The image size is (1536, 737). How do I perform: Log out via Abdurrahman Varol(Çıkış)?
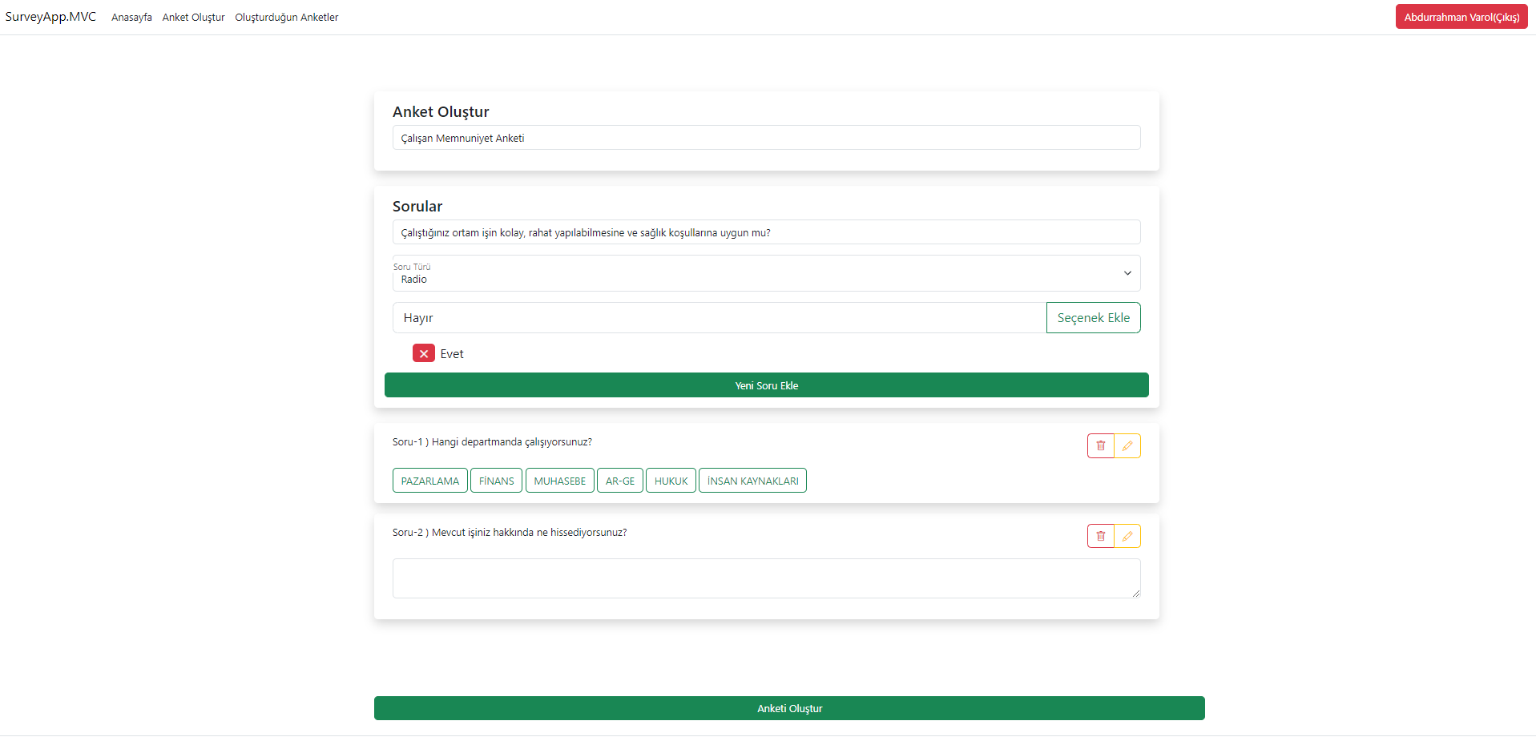[1461, 16]
